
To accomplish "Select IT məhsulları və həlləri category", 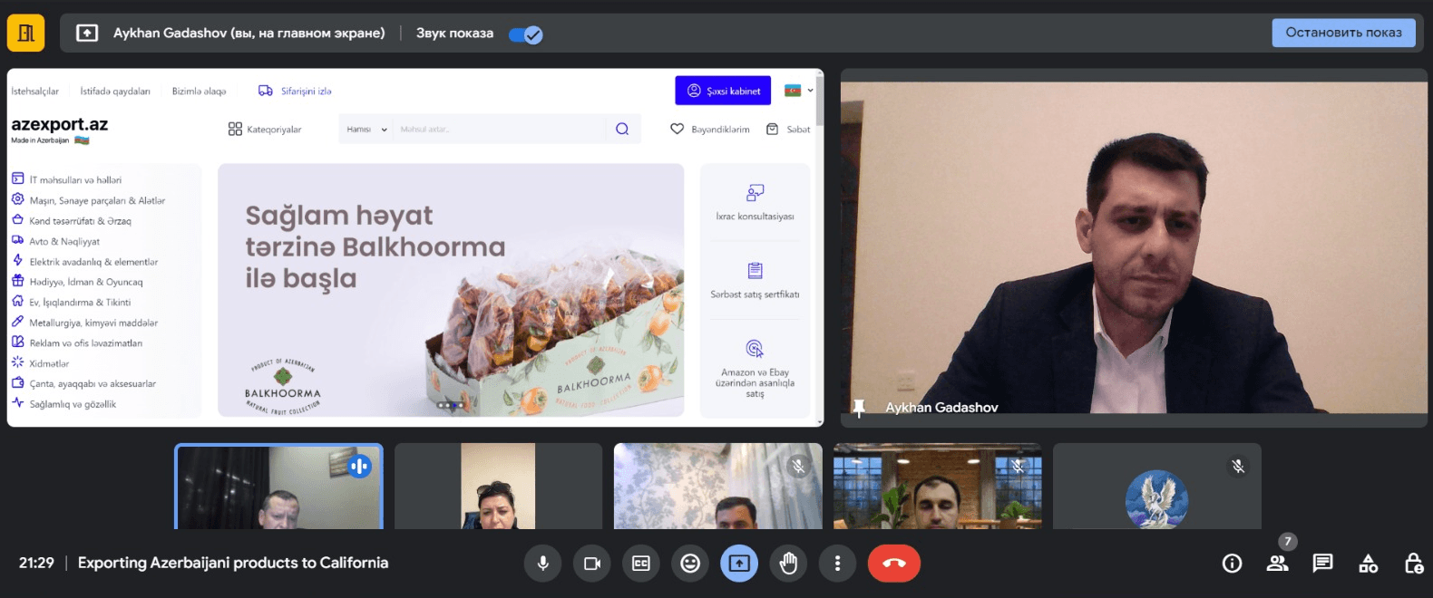I will [66, 179].
